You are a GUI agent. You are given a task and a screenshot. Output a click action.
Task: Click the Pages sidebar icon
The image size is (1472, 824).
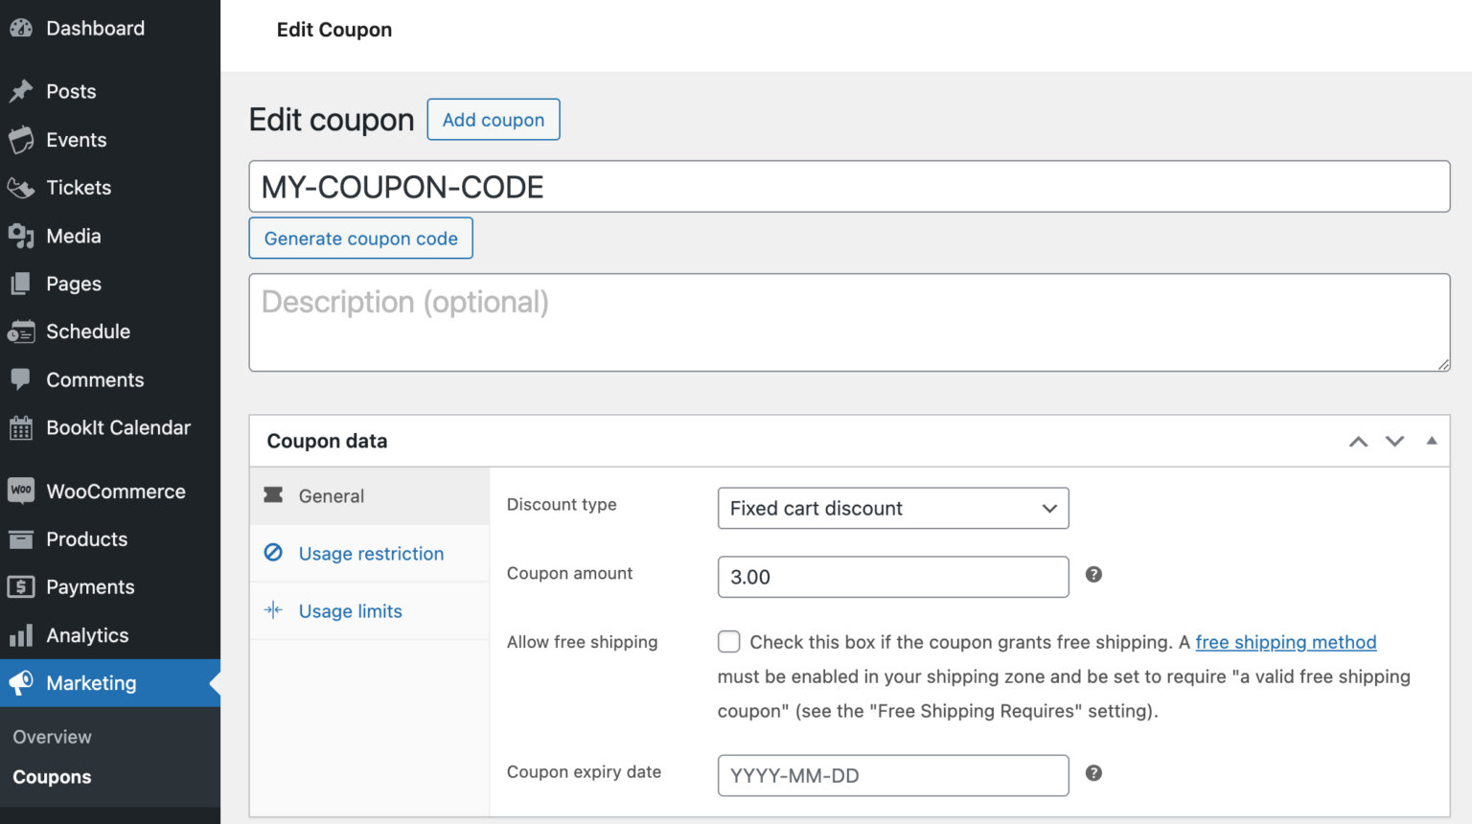[x=21, y=284]
